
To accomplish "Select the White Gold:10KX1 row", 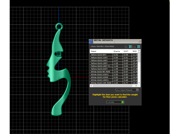I will [114, 74].
